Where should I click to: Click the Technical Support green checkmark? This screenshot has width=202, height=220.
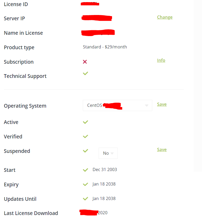[85, 73]
